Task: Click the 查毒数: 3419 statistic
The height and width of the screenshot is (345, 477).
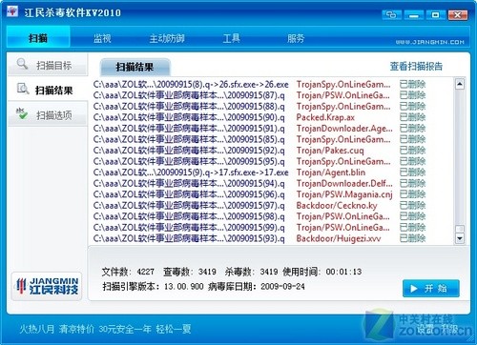Action: pos(190,272)
